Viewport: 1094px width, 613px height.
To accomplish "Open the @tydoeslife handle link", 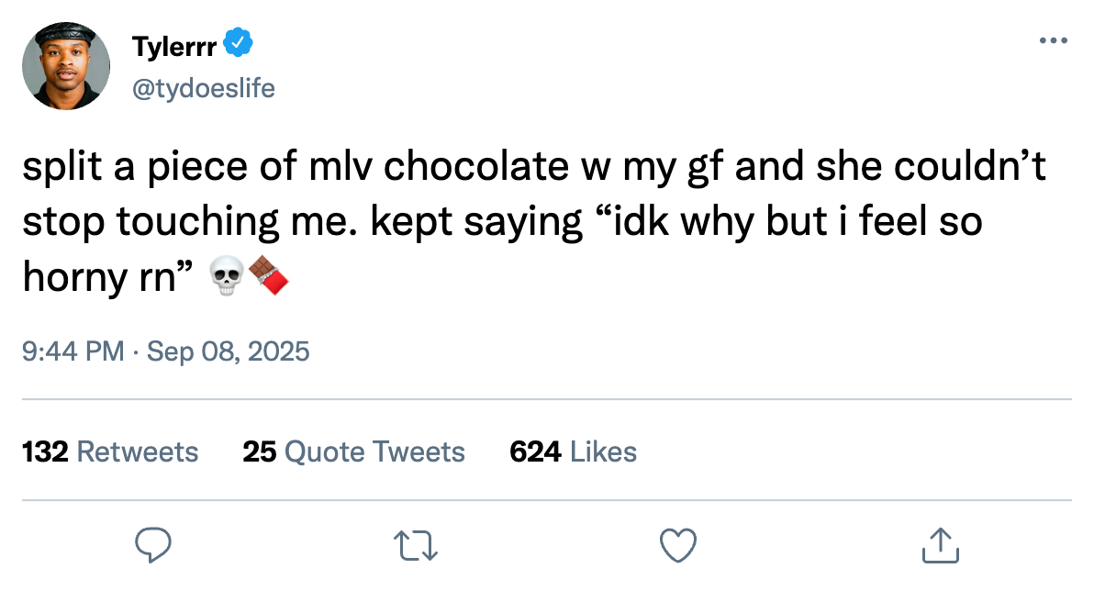I will point(203,88).
